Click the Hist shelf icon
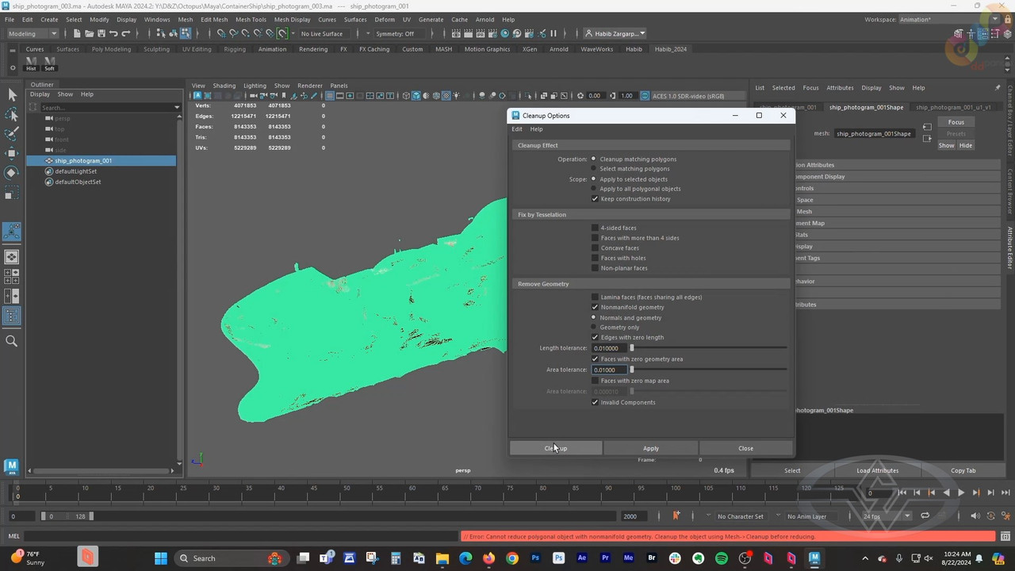Viewport: 1015px width, 571px height. pyautogui.click(x=31, y=63)
